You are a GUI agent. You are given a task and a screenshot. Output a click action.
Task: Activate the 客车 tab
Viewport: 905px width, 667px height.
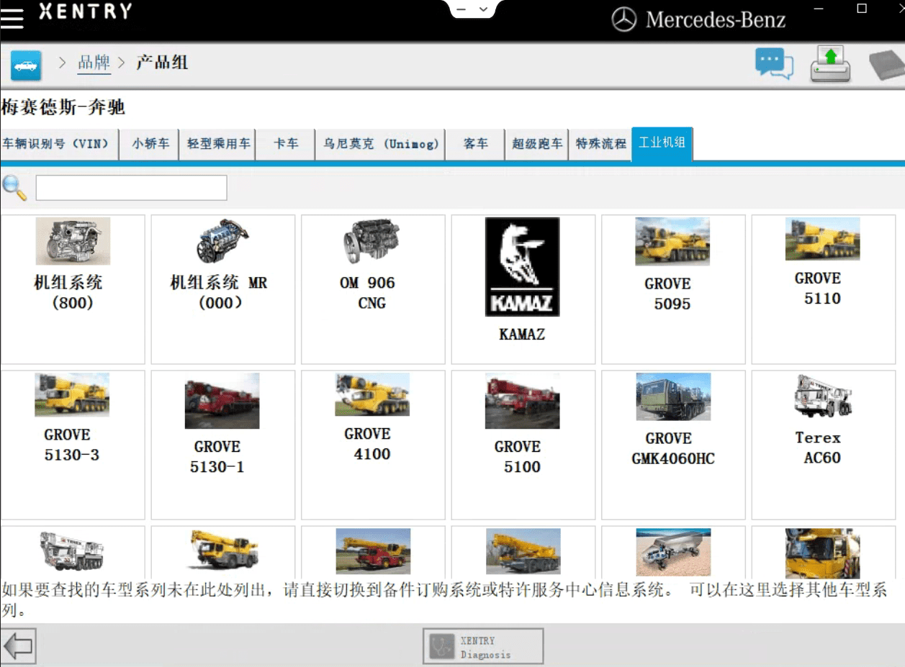pos(474,144)
